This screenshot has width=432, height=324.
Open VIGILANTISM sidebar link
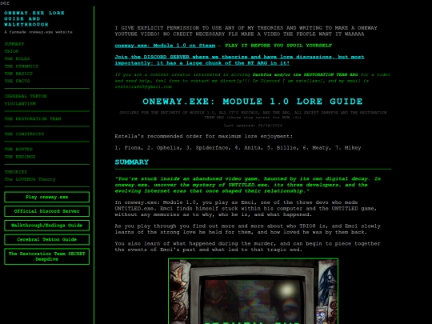pos(20,103)
